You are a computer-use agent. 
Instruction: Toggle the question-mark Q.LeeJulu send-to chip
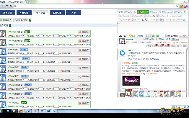pyautogui.click(x=176, y=16)
